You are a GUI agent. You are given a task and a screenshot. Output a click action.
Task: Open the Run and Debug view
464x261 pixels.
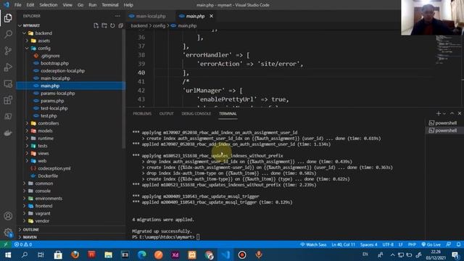8,67
